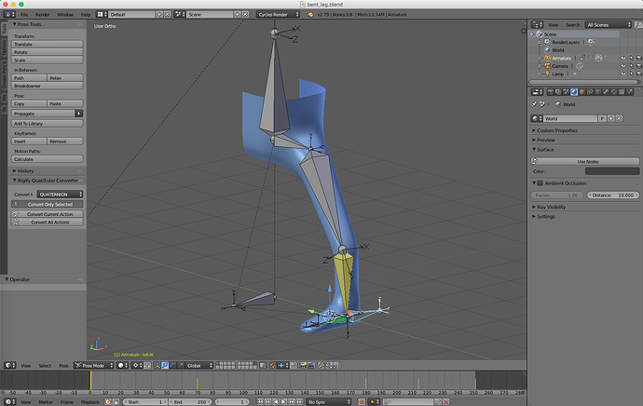Viewport: 643px width, 406px height.
Task: Click the pin icon in properties context
Action: click(534, 104)
